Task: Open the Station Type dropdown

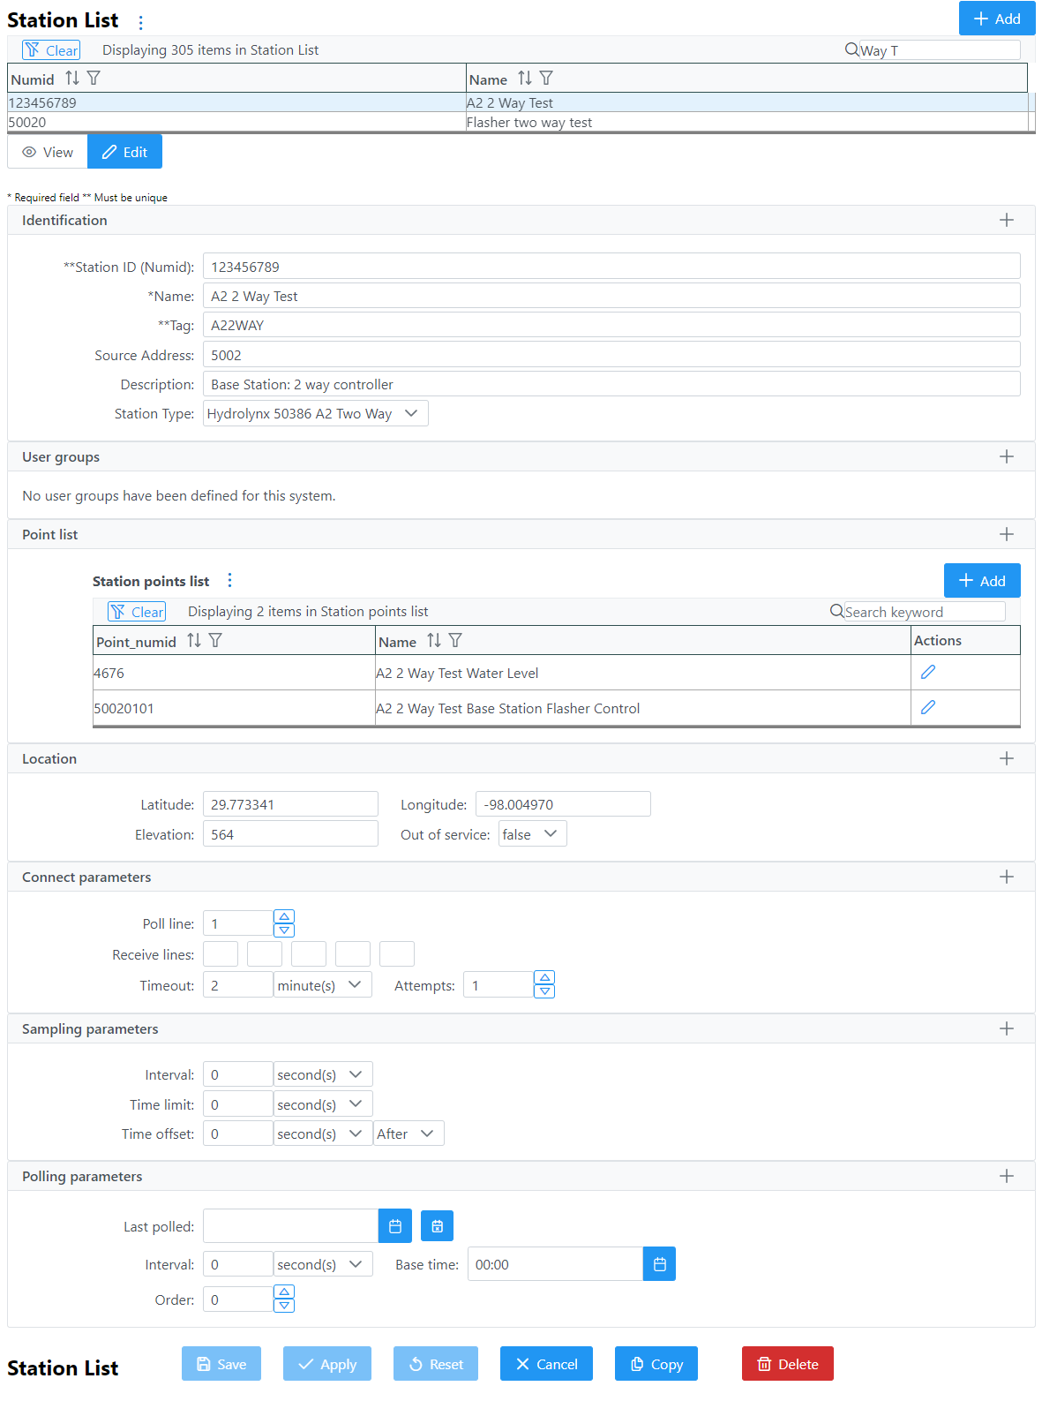Action: [315, 413]
